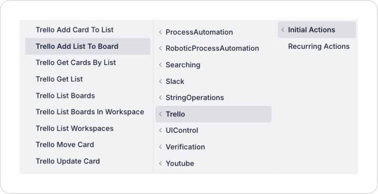Click the Initial Actions back chevron
The height and width of the screenshot is (194, 378).
pos(283,30)
